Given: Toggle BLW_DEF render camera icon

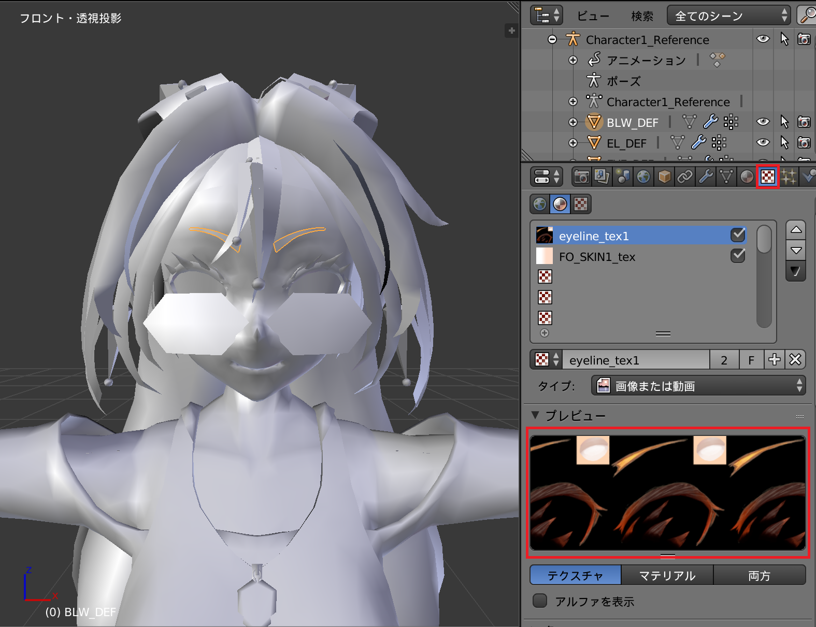Looking at the screenshot, I should 804,122.
